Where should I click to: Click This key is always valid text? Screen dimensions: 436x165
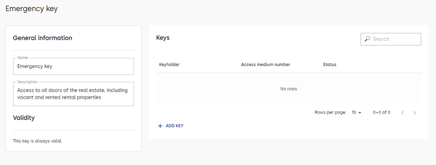click(x=38, y=141)
